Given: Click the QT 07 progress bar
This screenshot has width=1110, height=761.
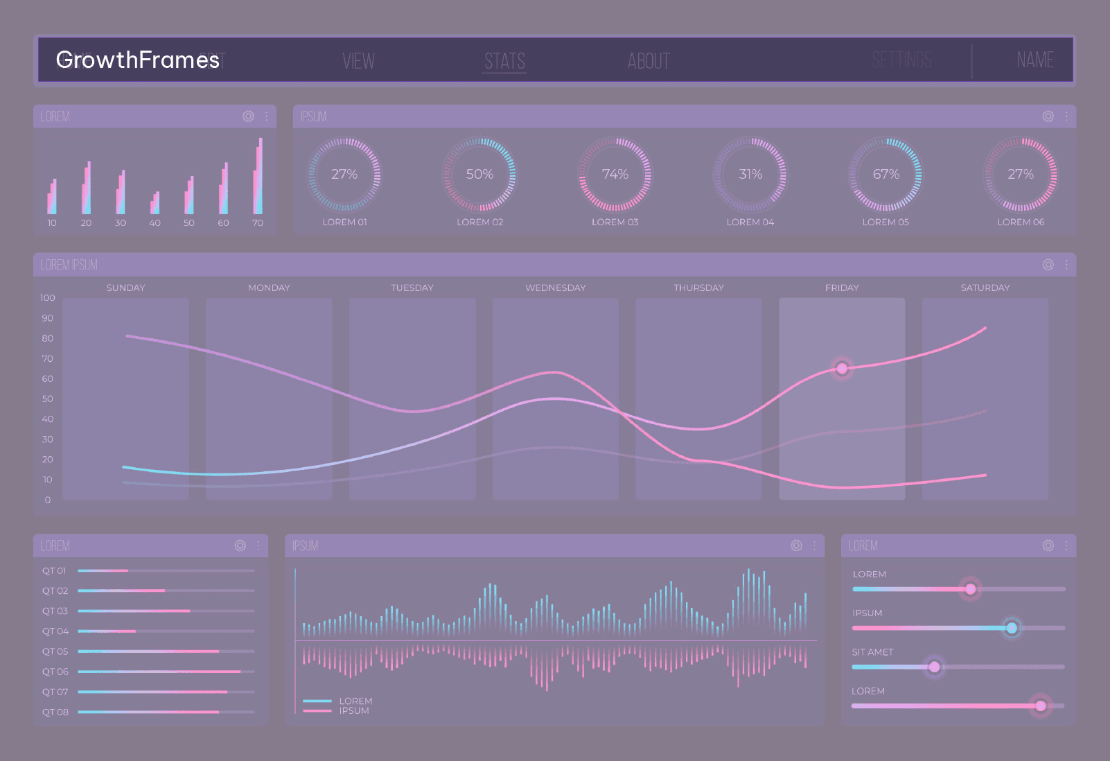Looking at the screenshot, I should tap(166, 692).
